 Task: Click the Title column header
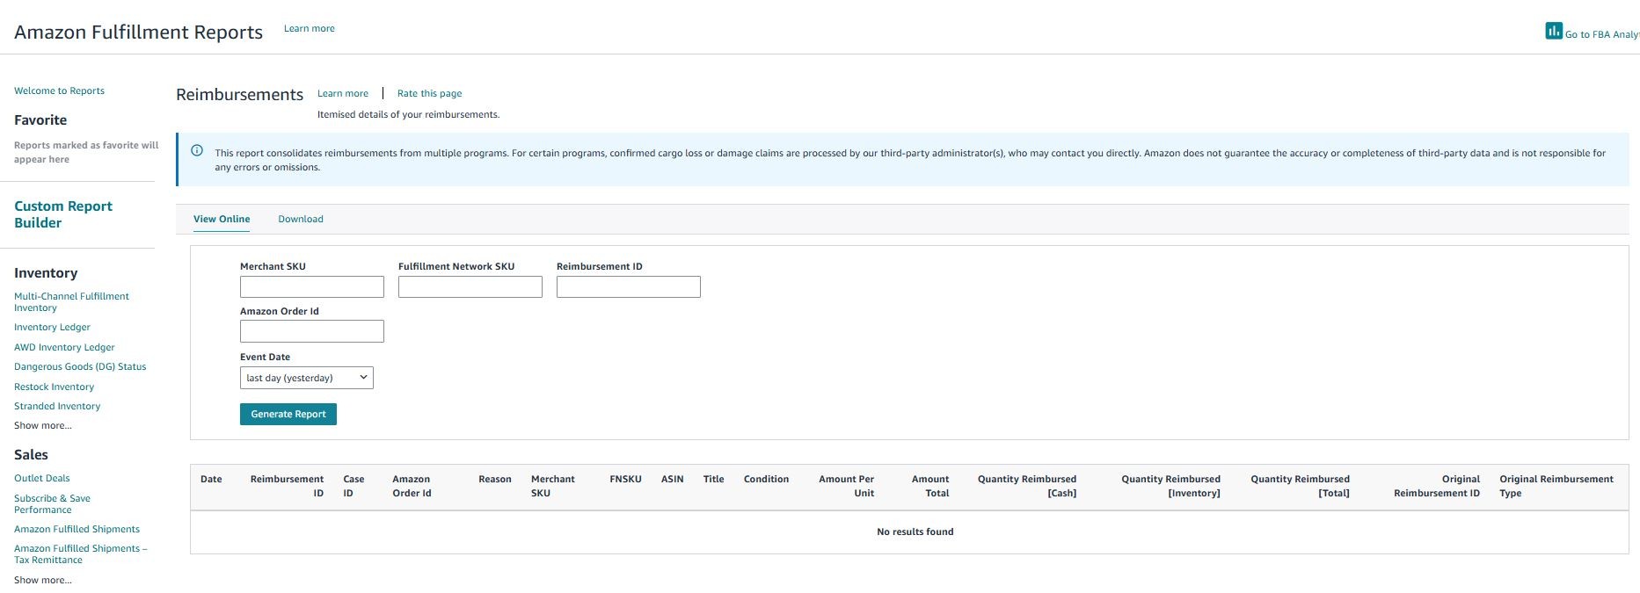tap(713, 479)
